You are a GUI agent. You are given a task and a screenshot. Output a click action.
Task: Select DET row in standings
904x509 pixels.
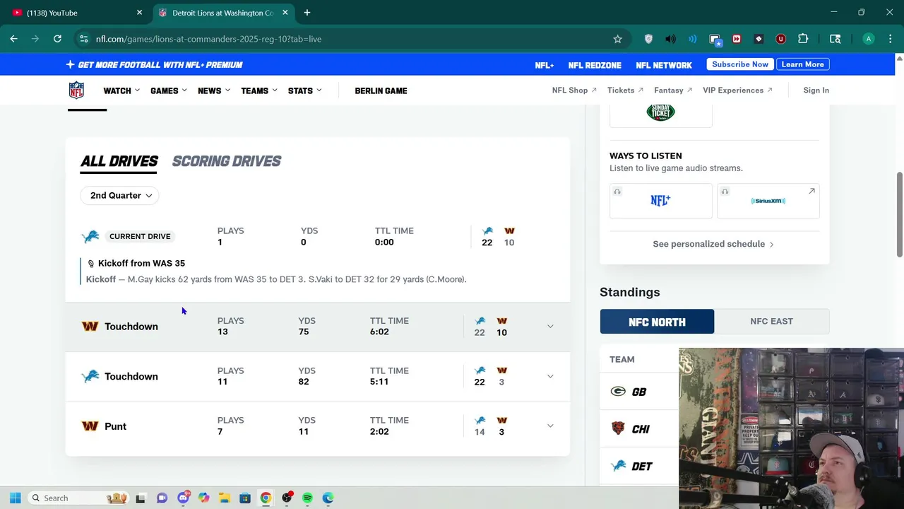(x=639, y=466)
